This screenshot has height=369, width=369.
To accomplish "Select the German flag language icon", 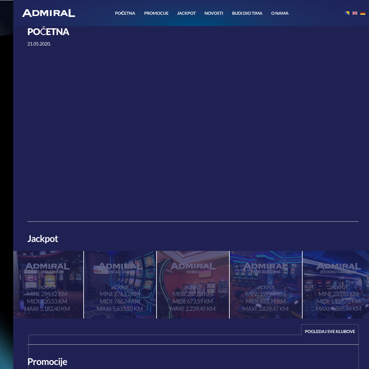I will click(x=363, y=13).
